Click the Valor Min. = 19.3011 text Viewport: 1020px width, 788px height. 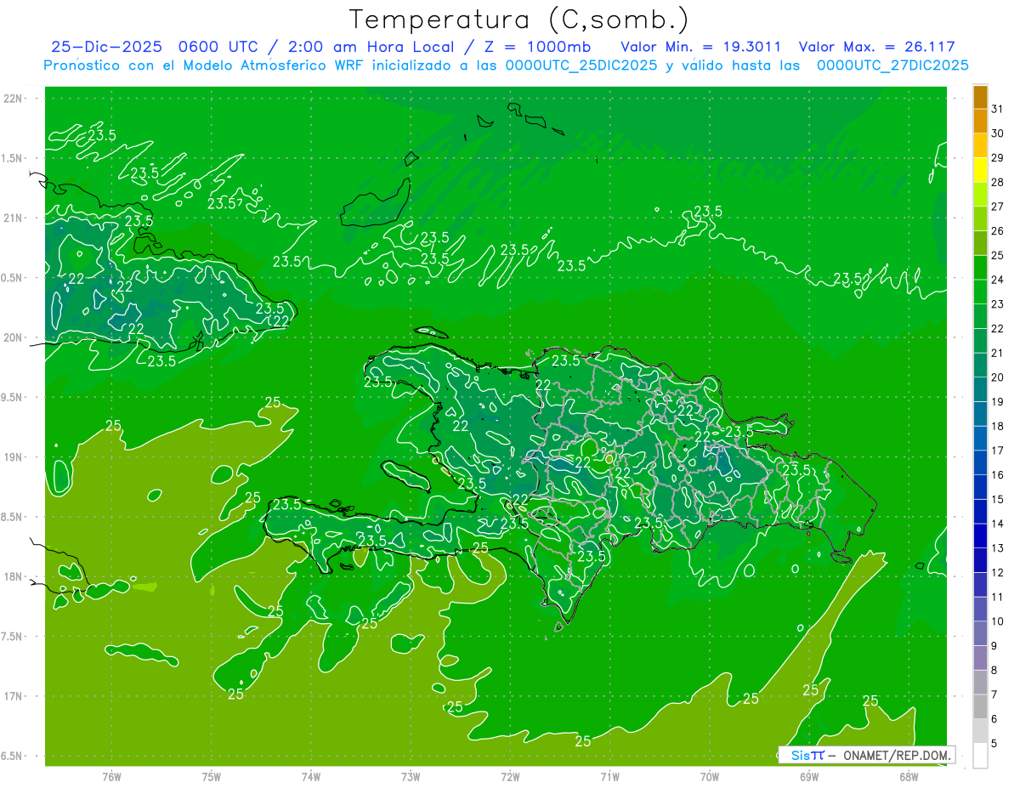[700, 47]
